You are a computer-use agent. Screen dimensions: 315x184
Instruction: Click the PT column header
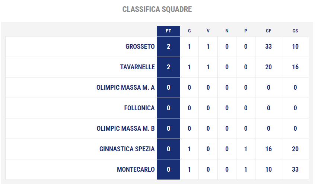[x=168, y=31]
